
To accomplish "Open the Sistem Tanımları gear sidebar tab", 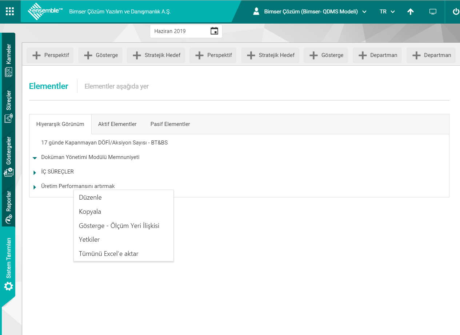I will [8, 264].
